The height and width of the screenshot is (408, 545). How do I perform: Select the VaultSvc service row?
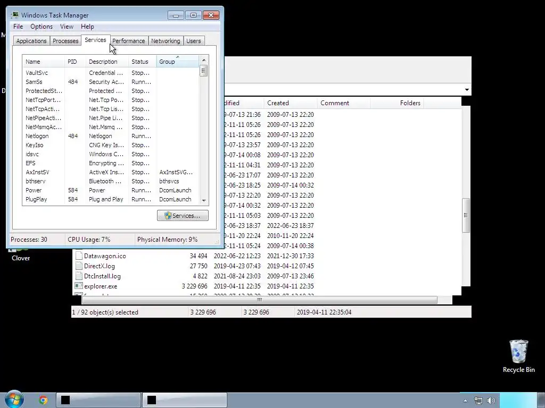coord(111,73)
